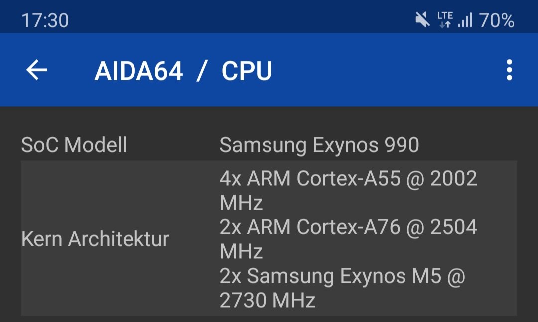Screen dimensions: 538x322
Task: Tap the 70% battery indicator
Action: (x=497, y=20)
